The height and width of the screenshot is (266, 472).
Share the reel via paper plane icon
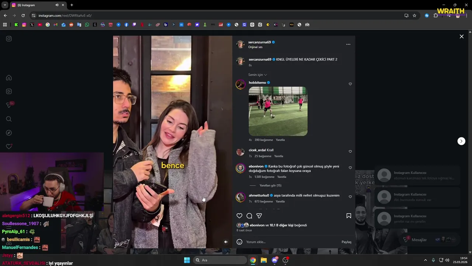click(259, 216)
